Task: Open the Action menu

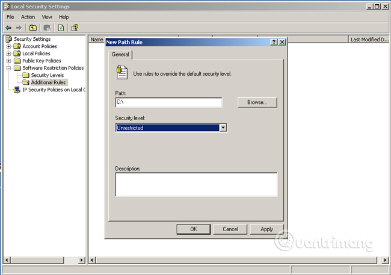Action: coord(28,17)
